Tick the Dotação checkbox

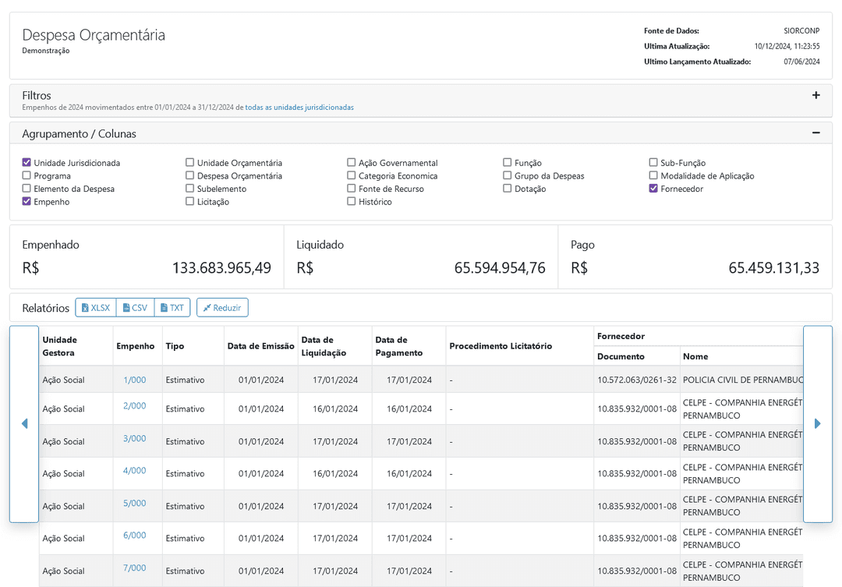pos(507,188)
